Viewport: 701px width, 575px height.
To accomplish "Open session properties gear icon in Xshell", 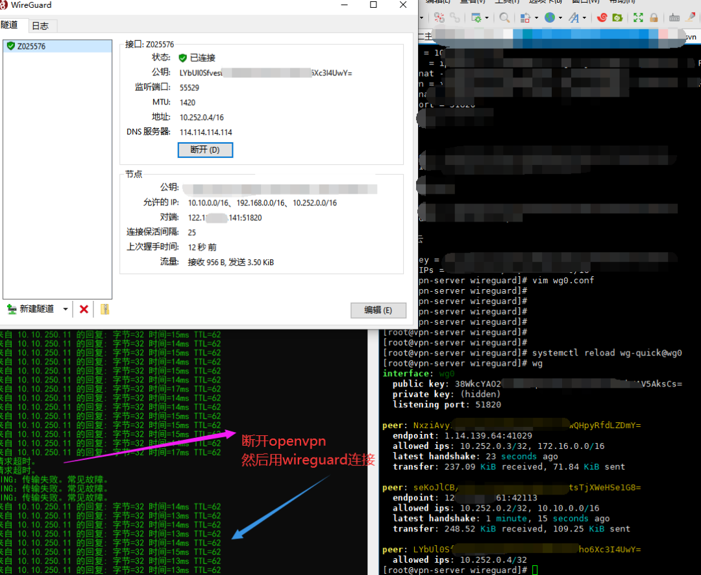I will tap(476, 18).
